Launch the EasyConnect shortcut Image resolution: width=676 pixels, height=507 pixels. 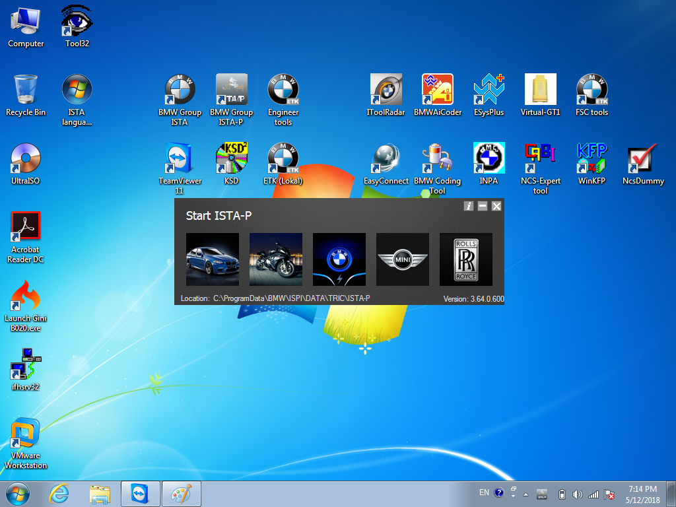click(x=386, y=164)
